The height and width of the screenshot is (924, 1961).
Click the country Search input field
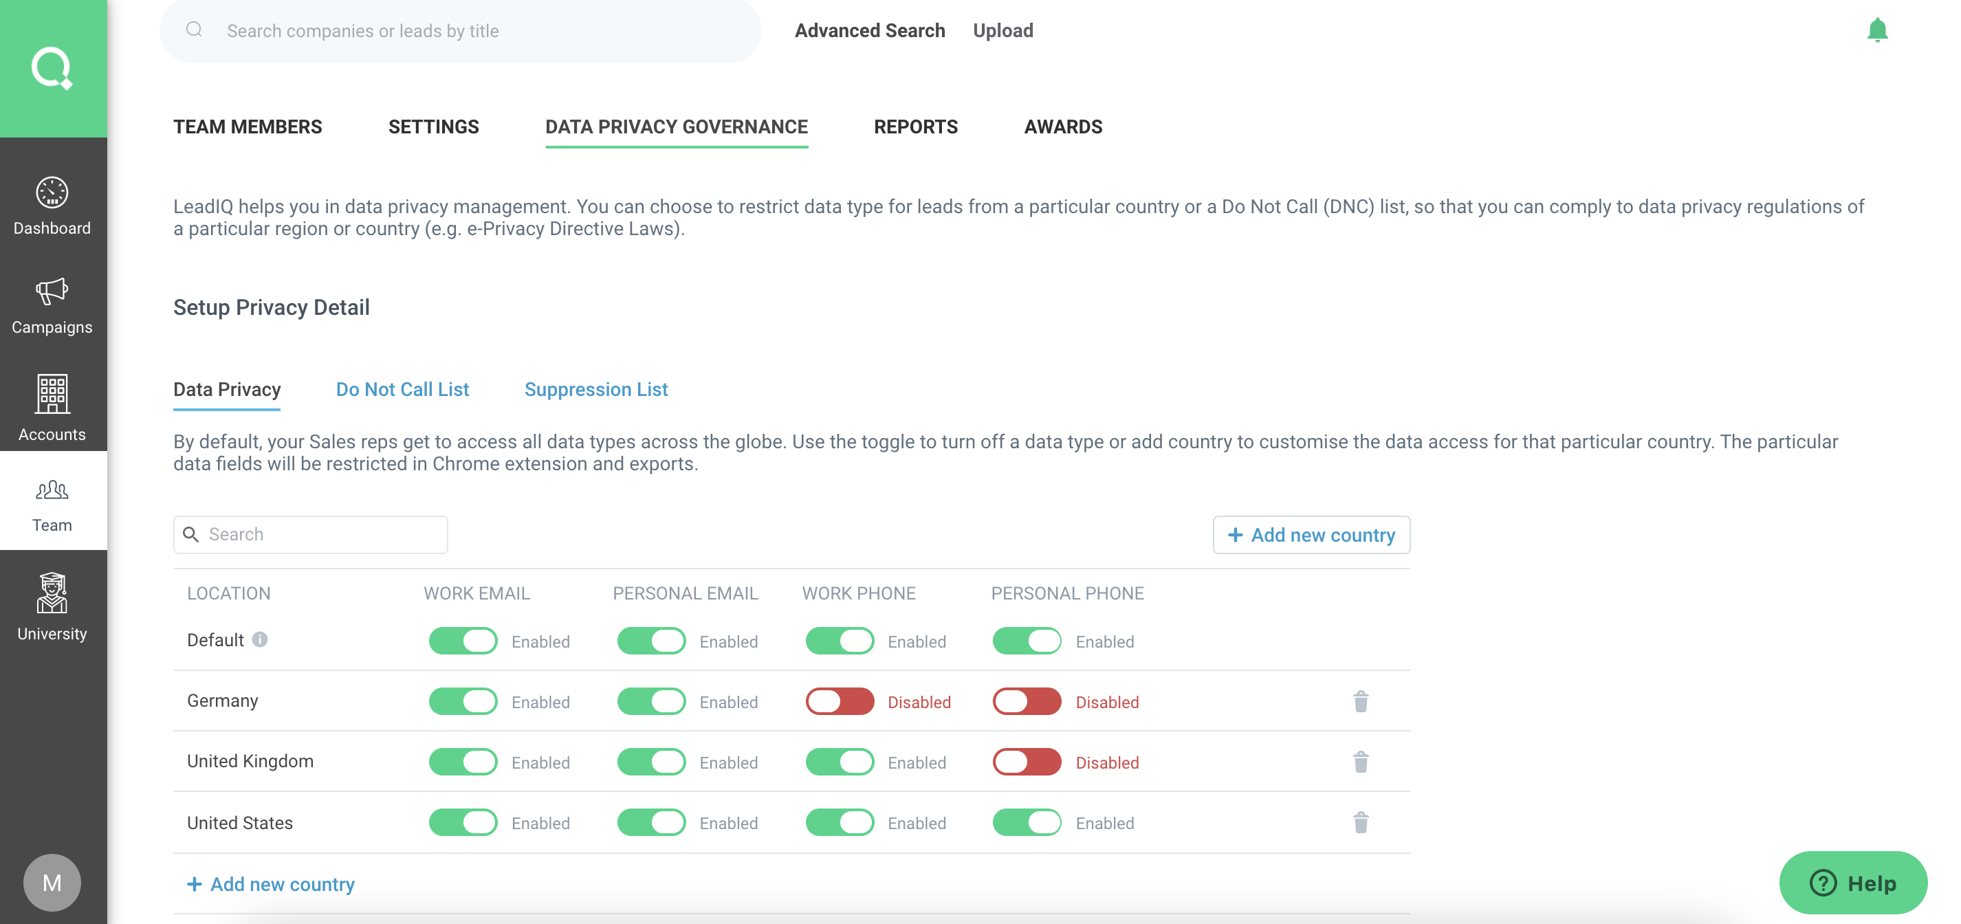point(320,534)
